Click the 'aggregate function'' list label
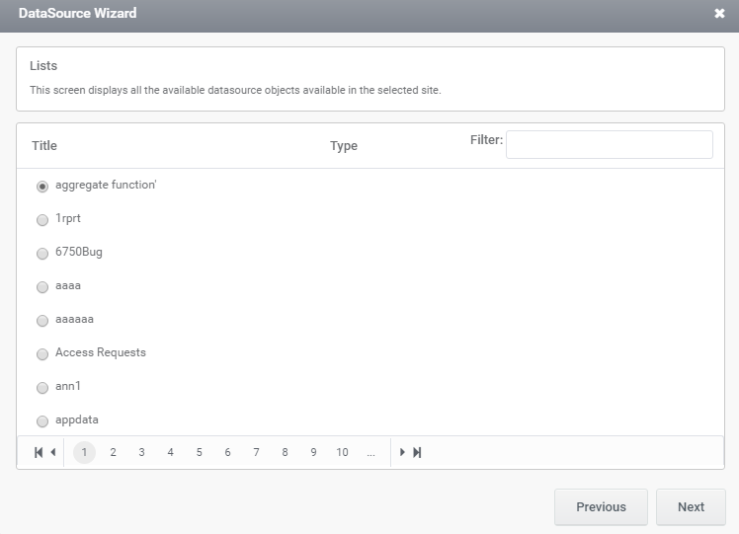 tap(106, 185)
